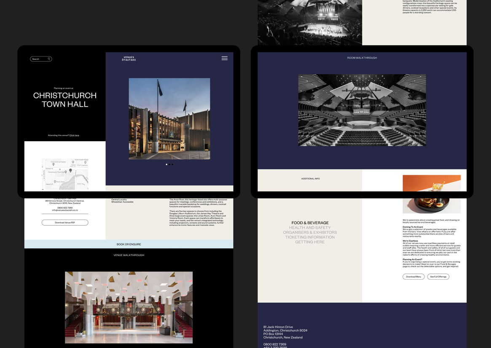Open the venue walkthrough foyer image
Screen dimensions: 491x348
129,307
